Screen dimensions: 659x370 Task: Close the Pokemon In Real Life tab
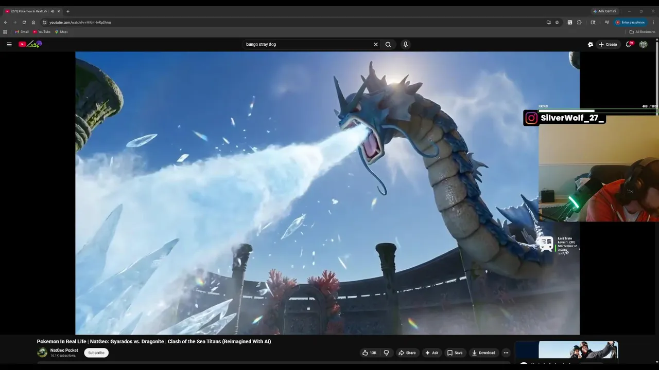(x=59, y=11)
